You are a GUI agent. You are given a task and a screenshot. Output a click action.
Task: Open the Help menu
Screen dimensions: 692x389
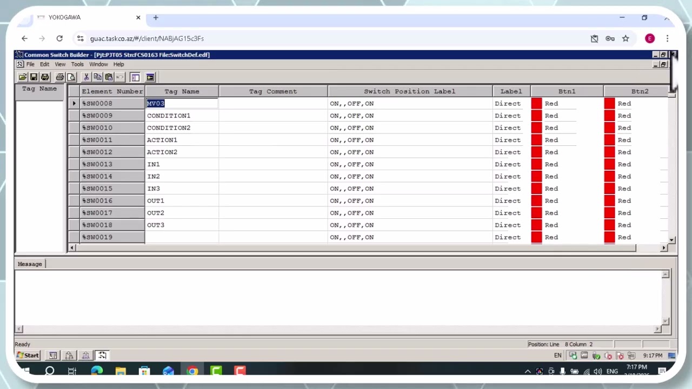[x=118, y=64]
